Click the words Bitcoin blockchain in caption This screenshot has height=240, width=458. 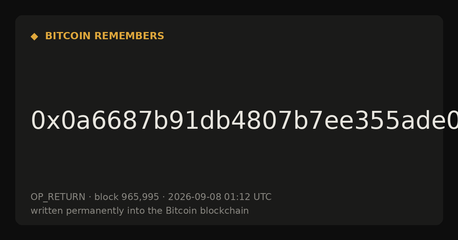[207, 211]
